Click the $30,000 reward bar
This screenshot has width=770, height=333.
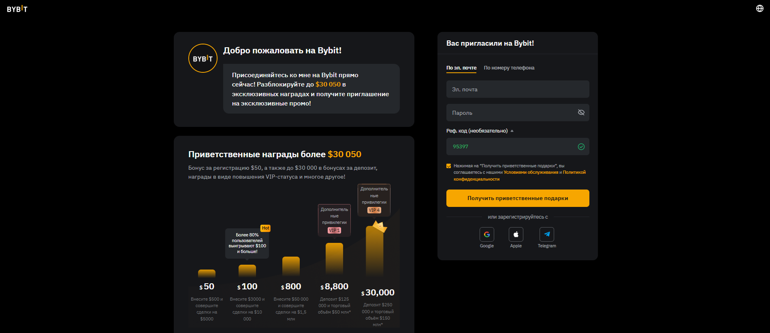pos(374,251)
